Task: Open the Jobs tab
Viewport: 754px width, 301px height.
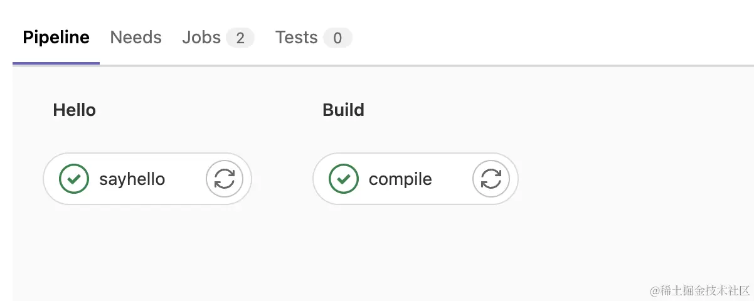Action: pos(201,38)
